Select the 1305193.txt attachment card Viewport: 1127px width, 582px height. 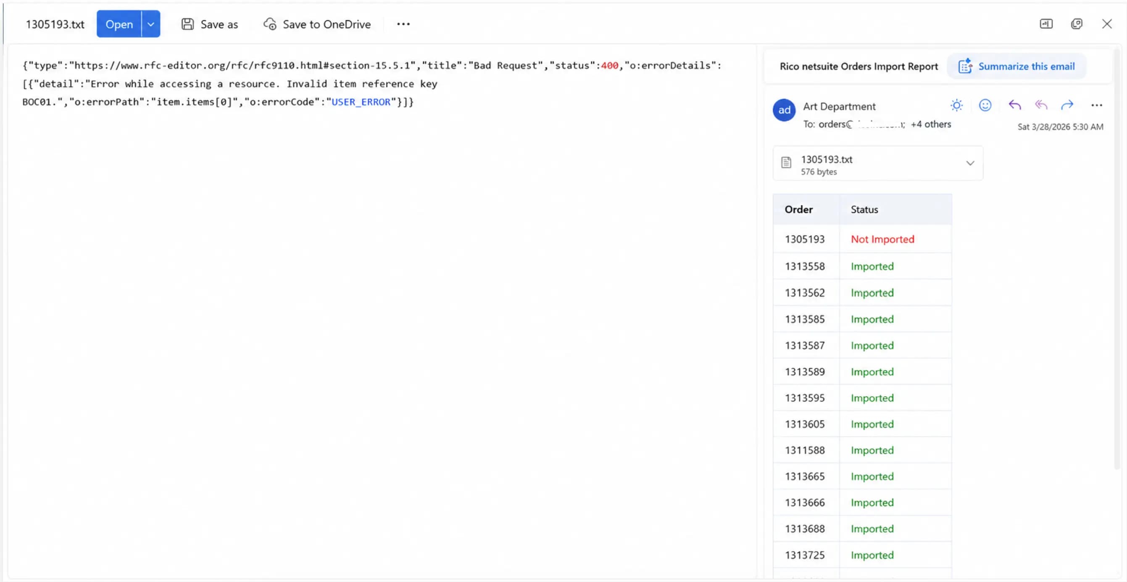click(878, 163)
